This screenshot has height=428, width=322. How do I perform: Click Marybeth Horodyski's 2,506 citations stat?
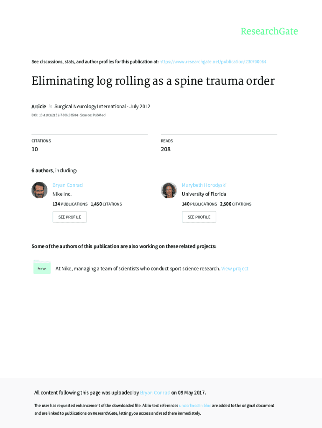click(235, 204)
